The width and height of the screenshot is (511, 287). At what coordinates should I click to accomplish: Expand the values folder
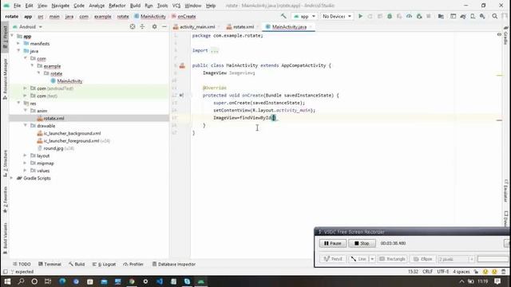[25, 171]
